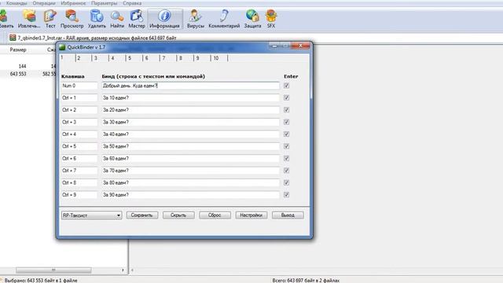
Task: Click the key field 'Ctrl + 2'
Action: click(x=79, y=110)
